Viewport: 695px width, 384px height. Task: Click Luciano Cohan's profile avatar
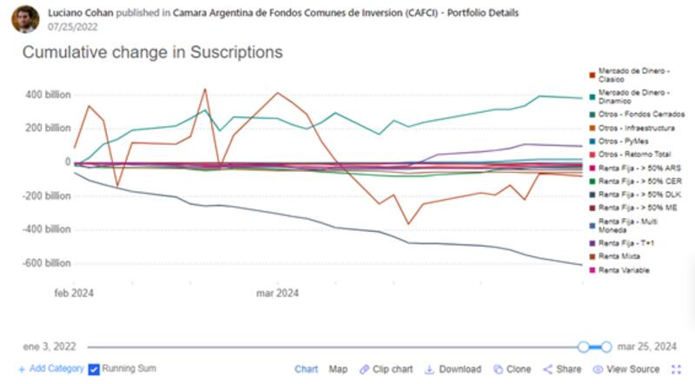[x=25, y=18]
